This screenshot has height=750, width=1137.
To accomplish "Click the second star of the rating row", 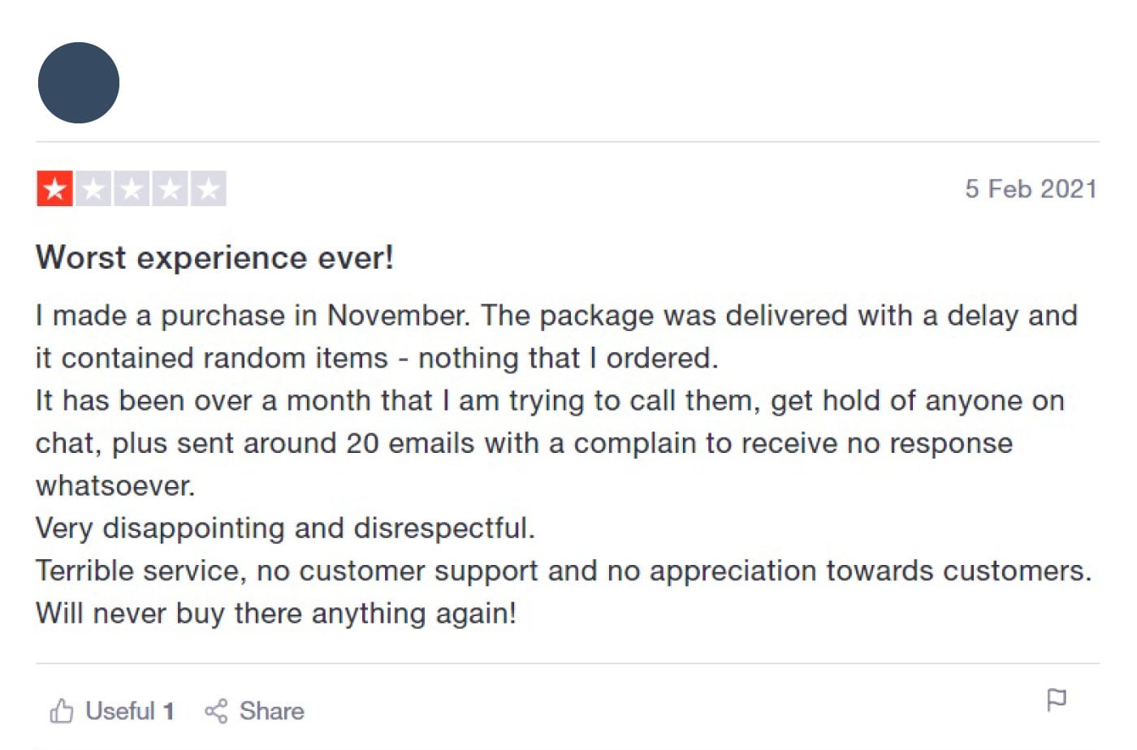I will click(92, 188).
